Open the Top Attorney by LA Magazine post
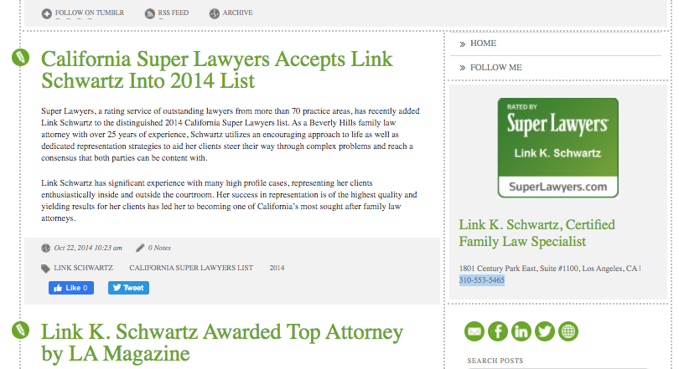The height and width of the screenshot is (369, 679). click(x=222, y=342)
